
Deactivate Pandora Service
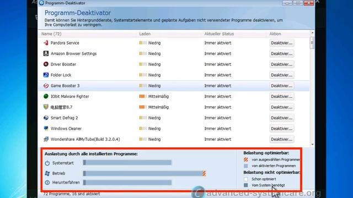pos(282,43)
